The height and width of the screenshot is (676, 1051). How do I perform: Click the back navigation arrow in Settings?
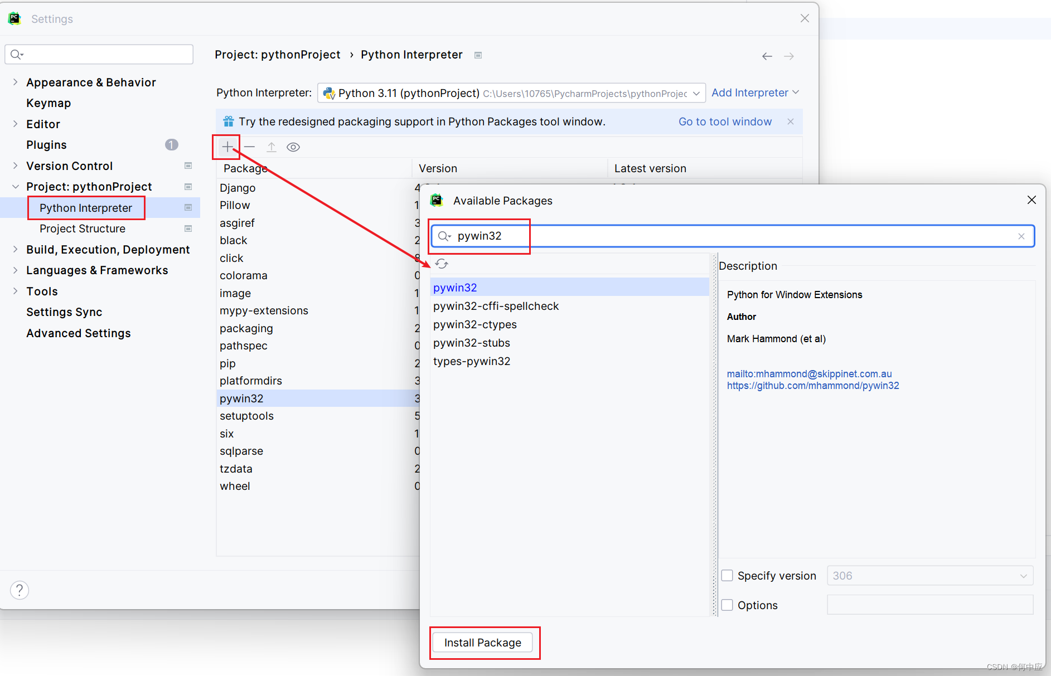767,56
